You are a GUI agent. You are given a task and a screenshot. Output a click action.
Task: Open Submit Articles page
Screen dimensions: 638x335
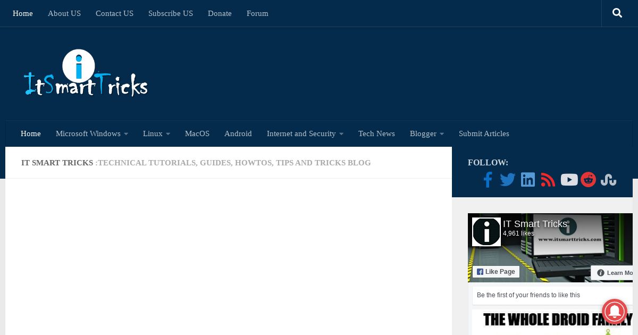tap(484, 133)
